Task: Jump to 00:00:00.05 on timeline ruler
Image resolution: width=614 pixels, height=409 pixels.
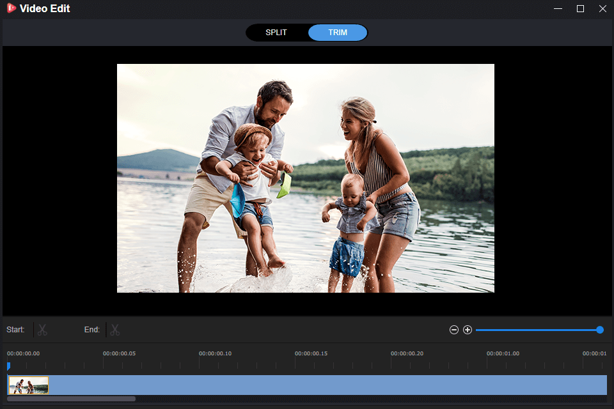Action: point(104,363)
